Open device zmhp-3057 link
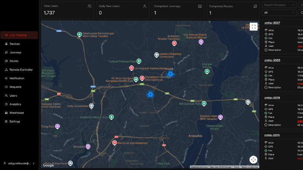The height and width of the screenshot is (170, 303). pos(272,23)
